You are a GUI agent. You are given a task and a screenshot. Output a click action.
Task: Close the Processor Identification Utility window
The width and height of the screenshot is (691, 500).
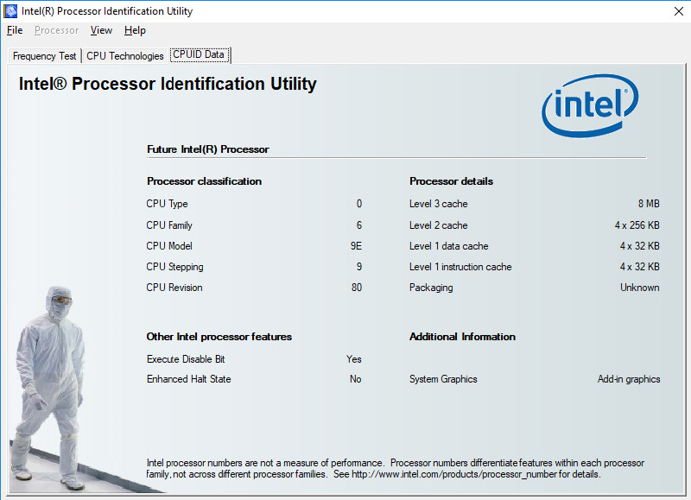(x=679, y=11)
